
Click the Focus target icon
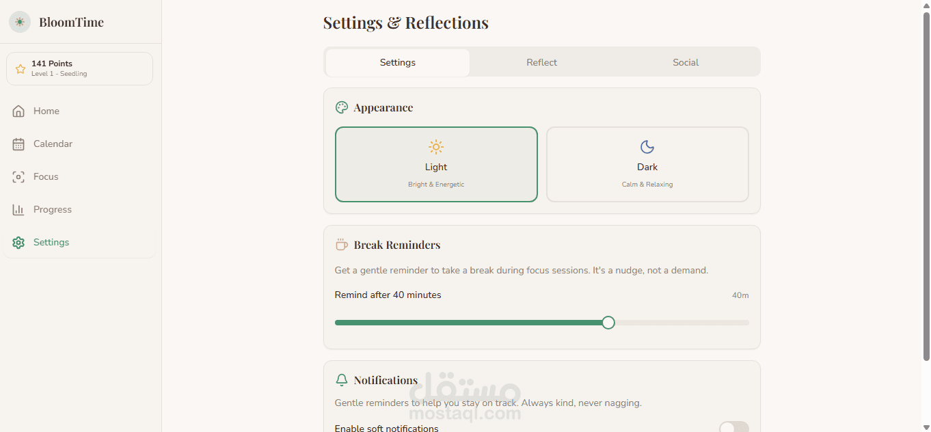click(18, 176)
